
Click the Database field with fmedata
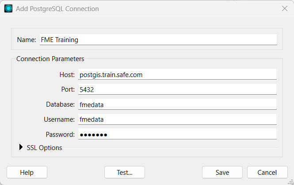177,104
